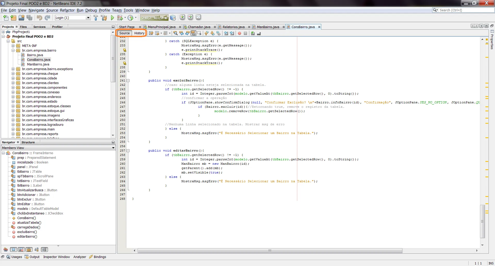Click the Run Project green arrow

[x=112, y=18]
